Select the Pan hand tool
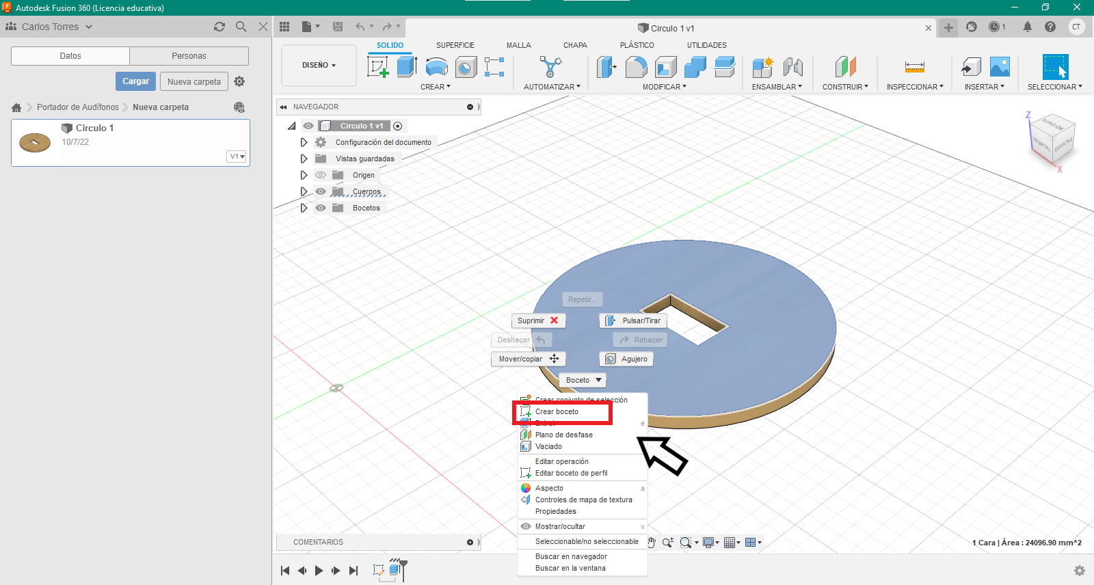 tap(651, 542)
